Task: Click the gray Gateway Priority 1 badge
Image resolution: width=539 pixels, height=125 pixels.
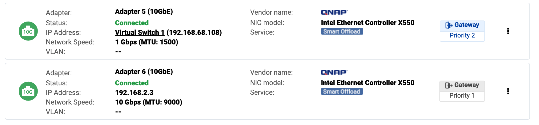Action: [x=462, y=91]
